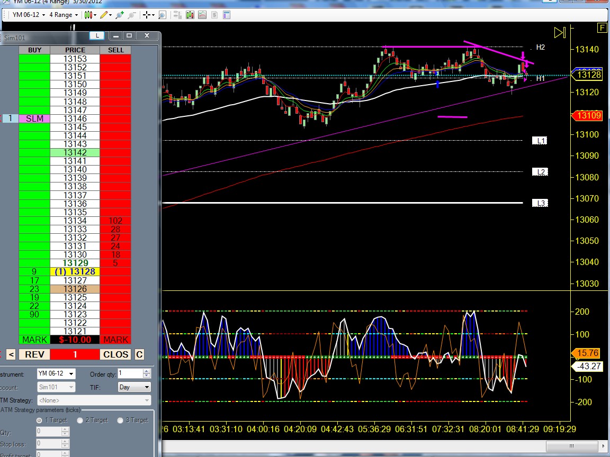610x457 pixels.
Task: Click the Order qty input field
Action: click(130, 374)
